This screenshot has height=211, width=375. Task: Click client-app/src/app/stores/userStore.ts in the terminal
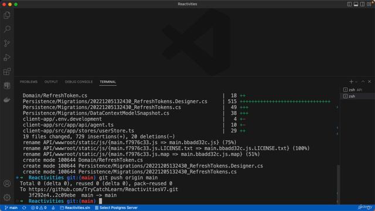79,131
